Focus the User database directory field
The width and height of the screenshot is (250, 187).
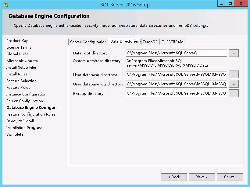tap(176, 74)
